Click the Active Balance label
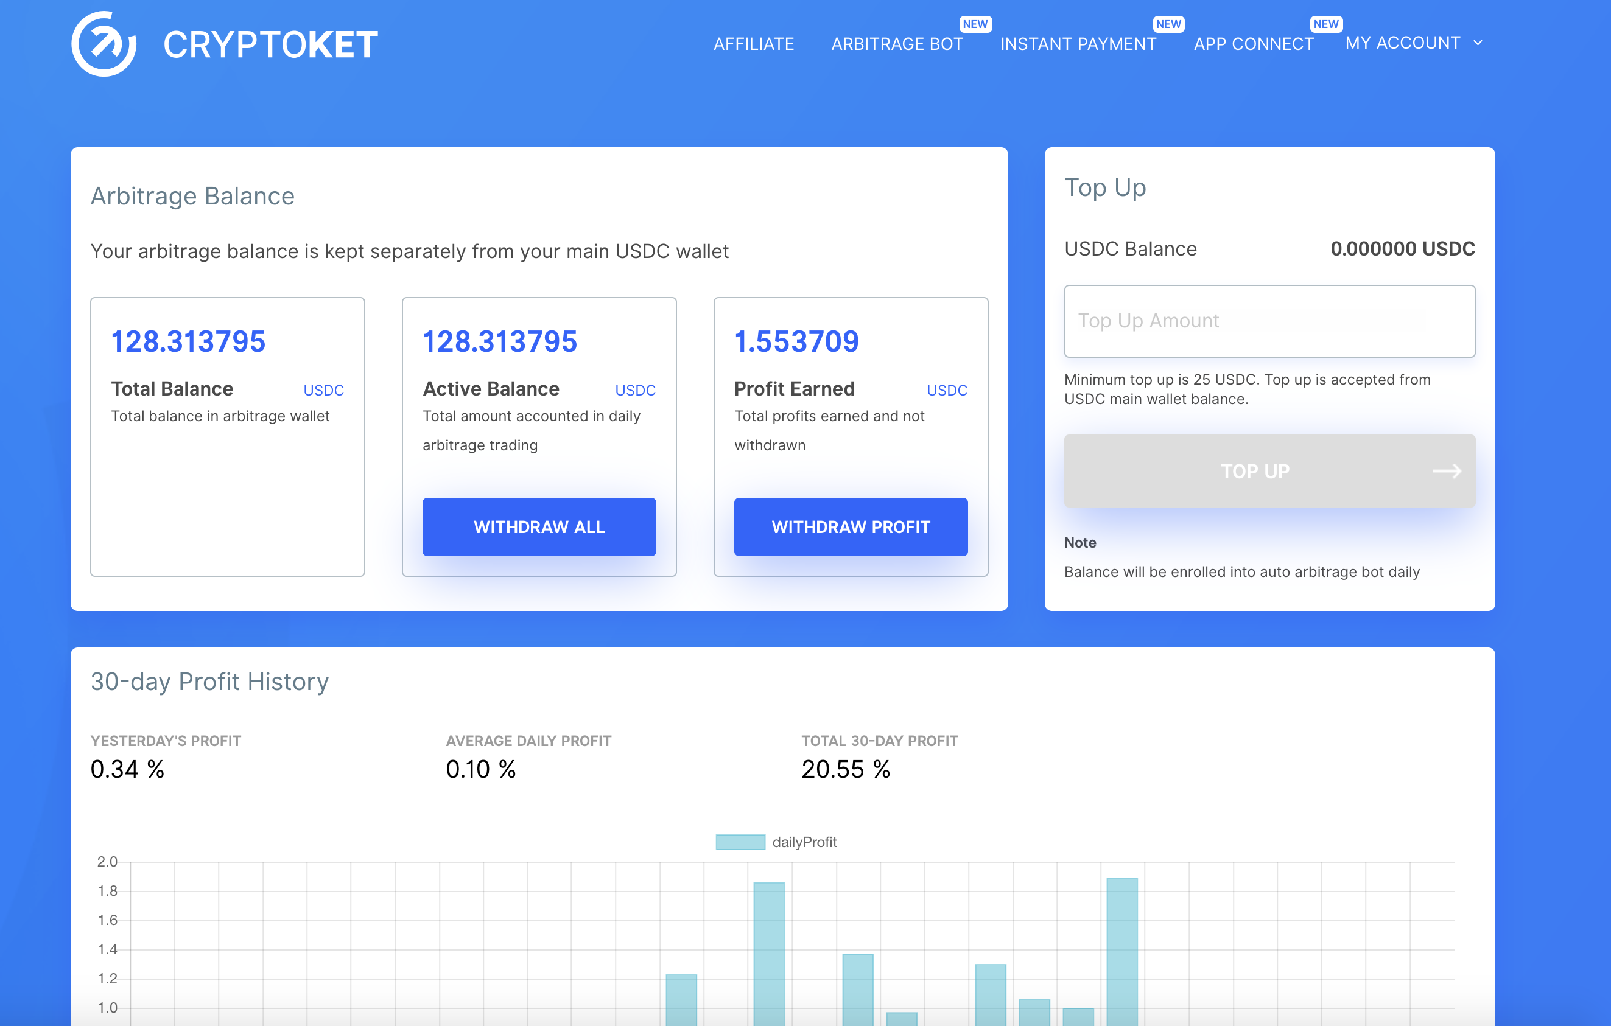The width and height of the screenshot is (1611, 1026). click(x=490, y=389)
